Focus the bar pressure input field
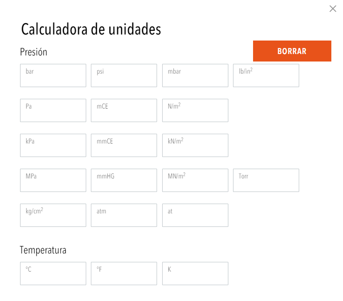Screen dimensions: 343x301 [53, 75]
